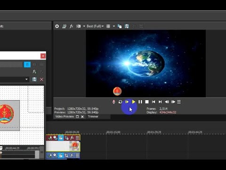Click Automation Settings icon on red track

[55, 138]
